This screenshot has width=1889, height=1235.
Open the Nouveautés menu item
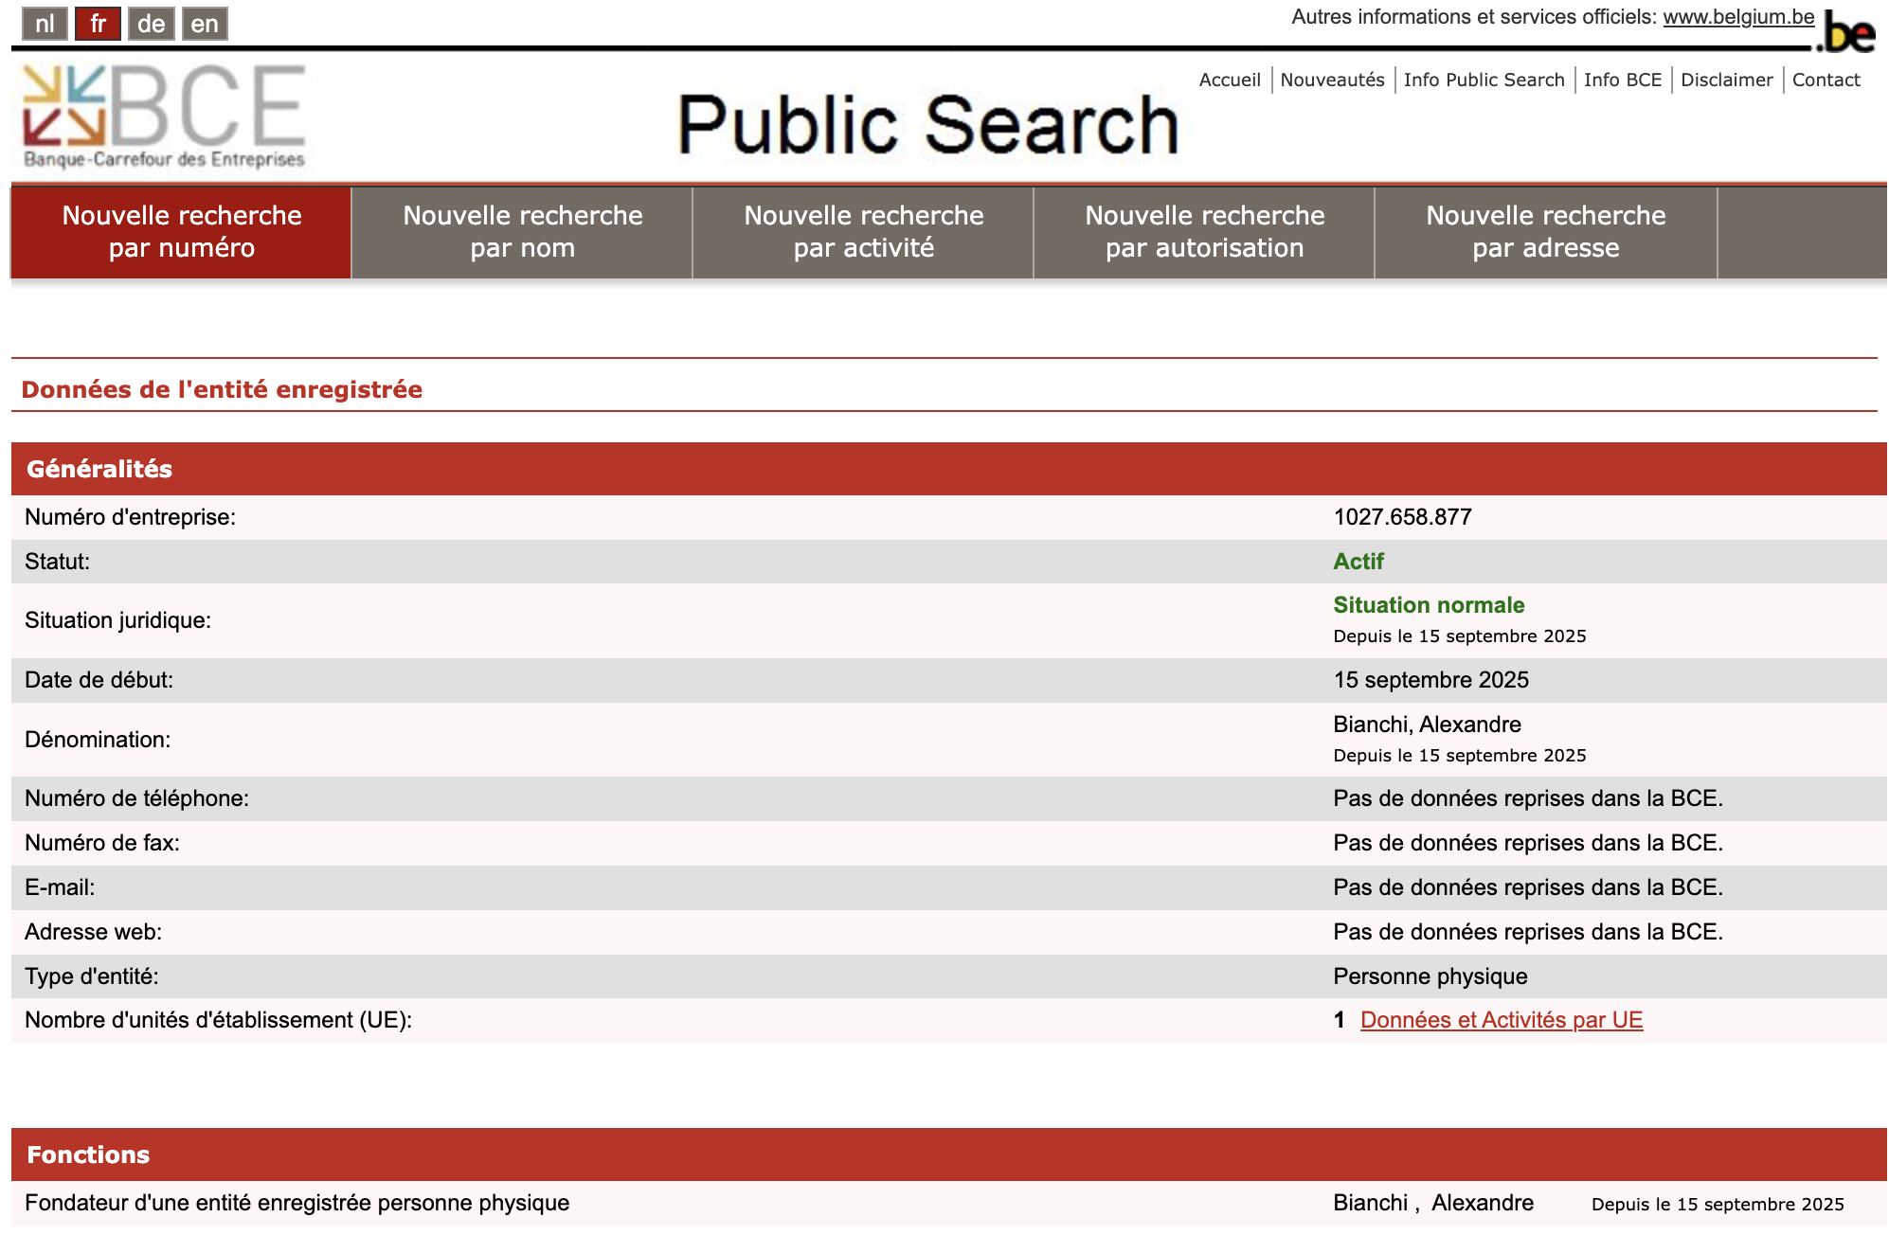1331,80
